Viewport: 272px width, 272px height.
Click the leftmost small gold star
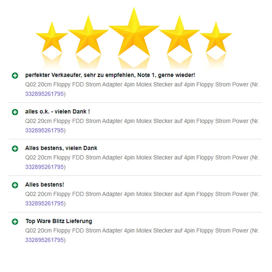[52, 38]
